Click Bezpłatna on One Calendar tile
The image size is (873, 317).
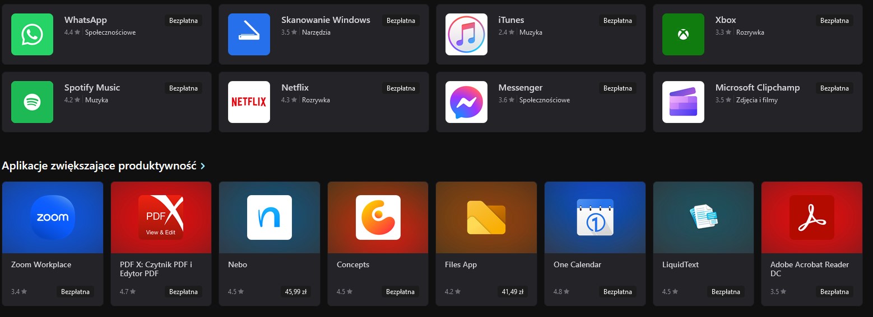point(617,292)
